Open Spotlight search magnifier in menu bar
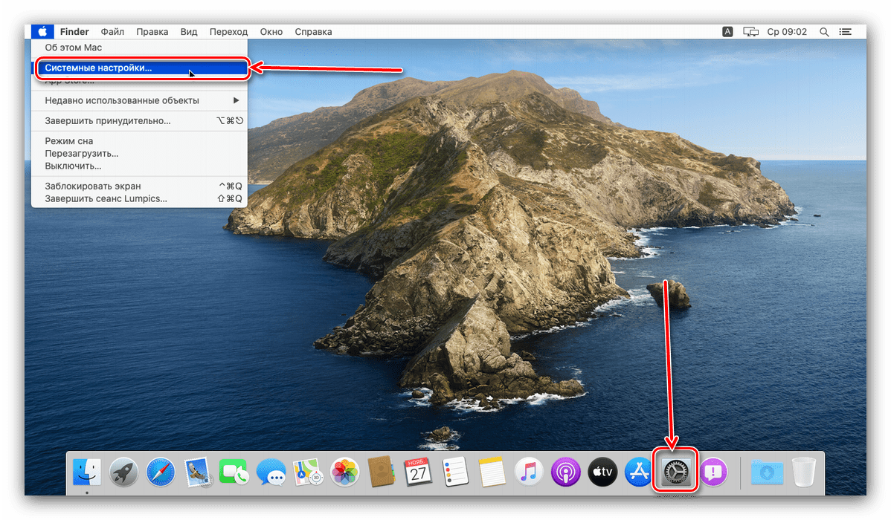The image size is (891, 520). [824, 32]
